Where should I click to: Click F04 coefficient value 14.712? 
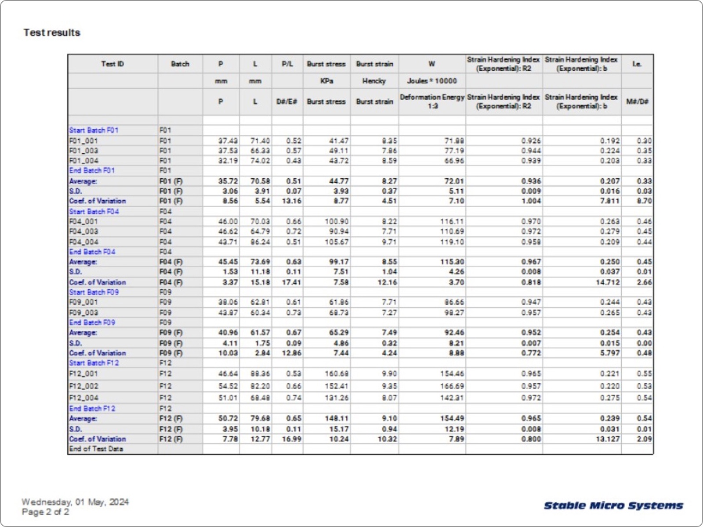(x=608, y=282)
